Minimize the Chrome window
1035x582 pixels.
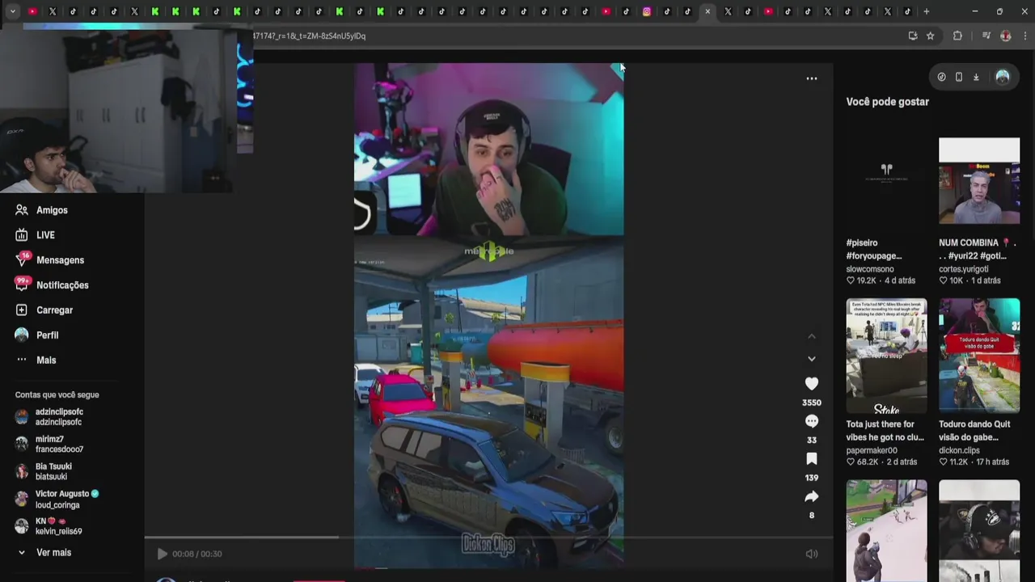pyautogui.click(x=974, y=11)
